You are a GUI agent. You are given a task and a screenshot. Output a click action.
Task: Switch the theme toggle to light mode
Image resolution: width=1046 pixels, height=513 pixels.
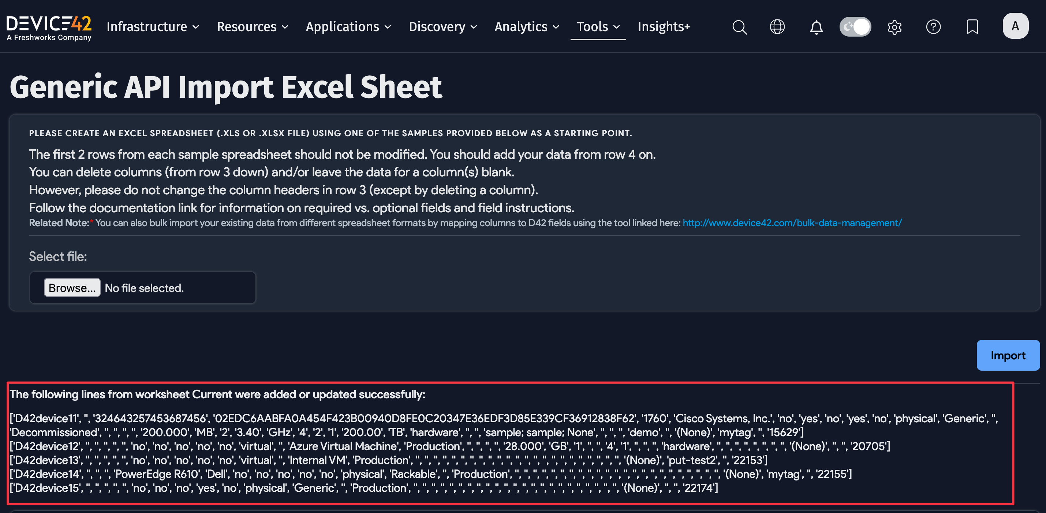coord(855,26)
